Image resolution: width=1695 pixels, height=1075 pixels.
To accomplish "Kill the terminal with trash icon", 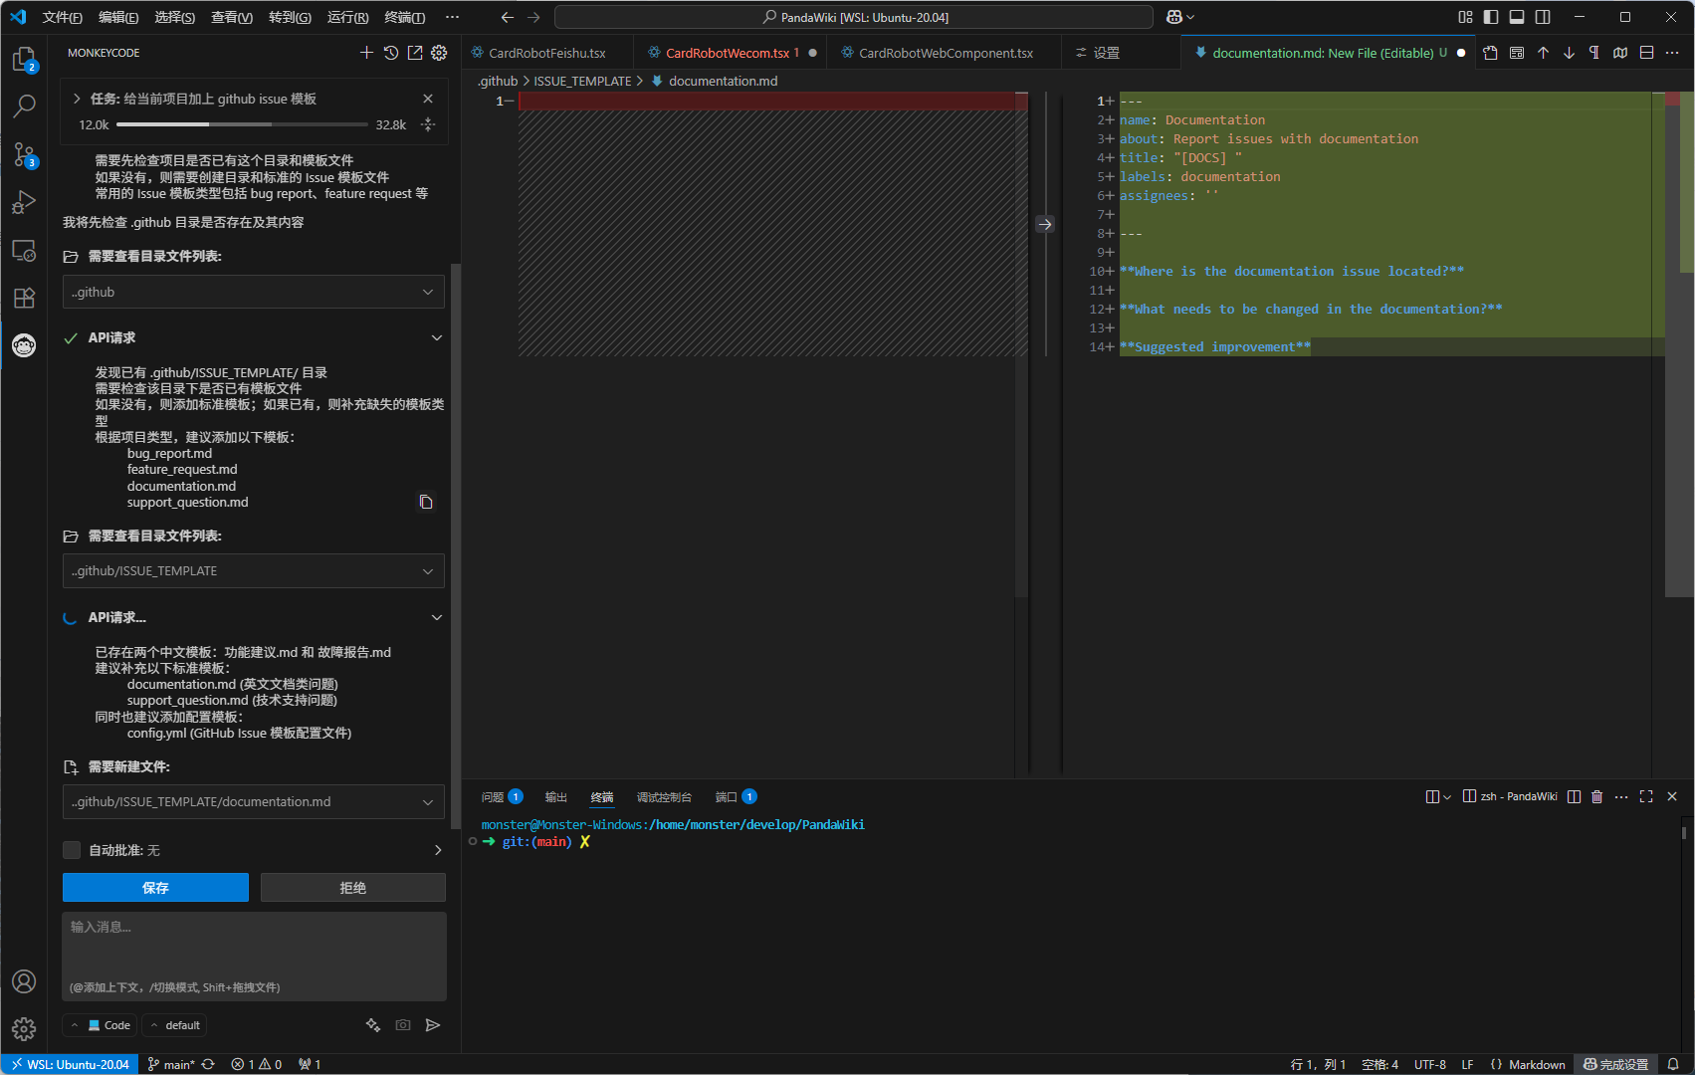I will [1597, 796].
